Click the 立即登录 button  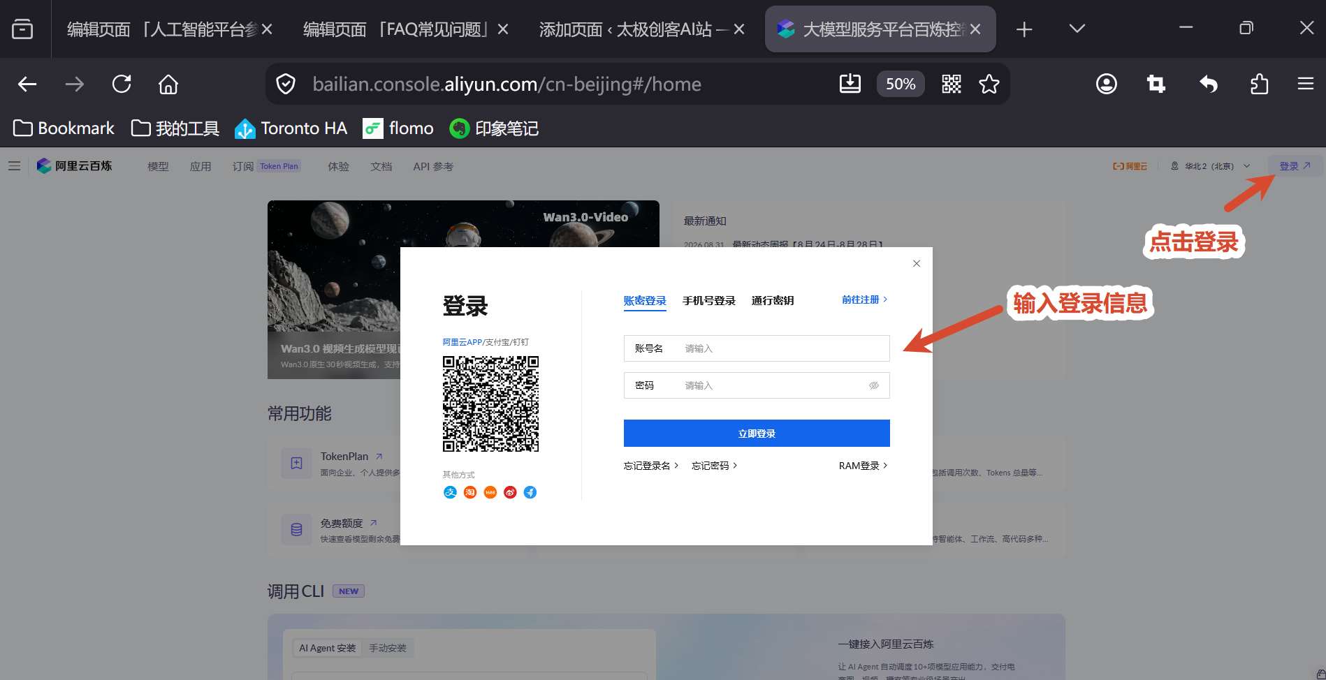coord(757,434)
